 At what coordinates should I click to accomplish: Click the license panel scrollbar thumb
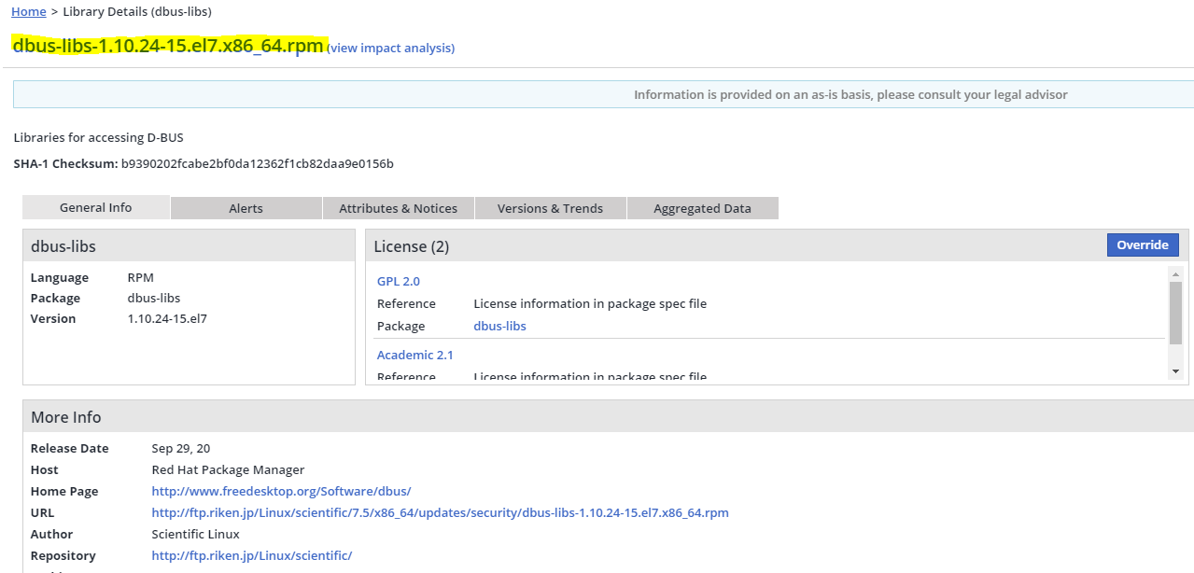[1175, 313]
